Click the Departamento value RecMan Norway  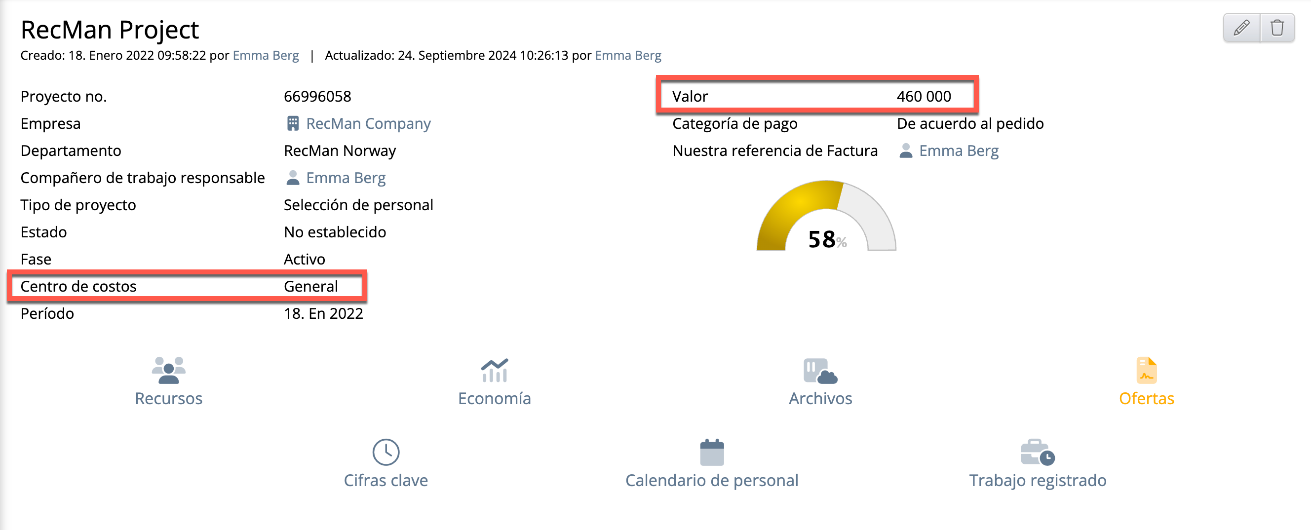click(x=340, y=151)
